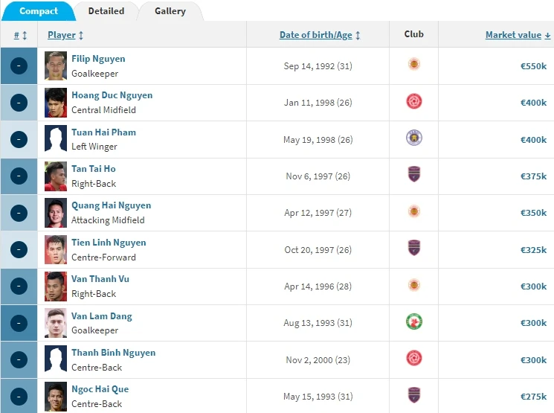
Task: Click Ngoc Hai Que's club crest icon
Action: [x=414, y=395]
